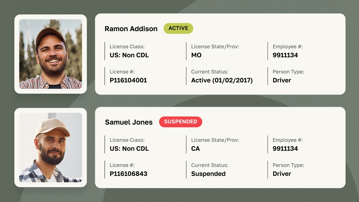
Task: Select Ramon Addison's US: Non CDL license class
Action: (129, 55)
